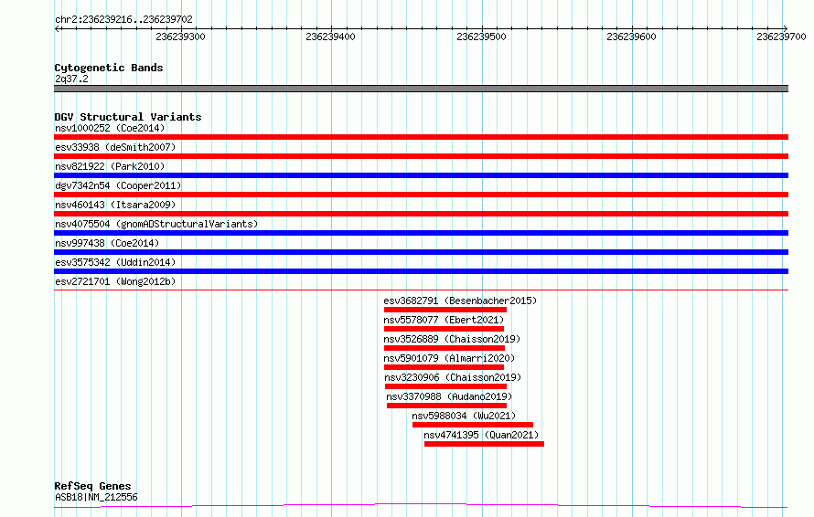This screenshot has width=814, height=517.
Task: Select nsv3370988 (Audano2019) label
Action: pos(449,396)
